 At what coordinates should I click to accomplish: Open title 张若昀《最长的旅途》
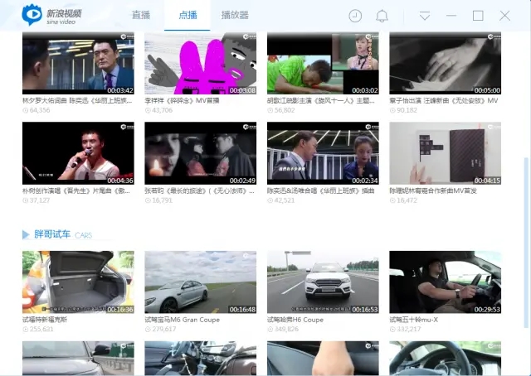199,190
